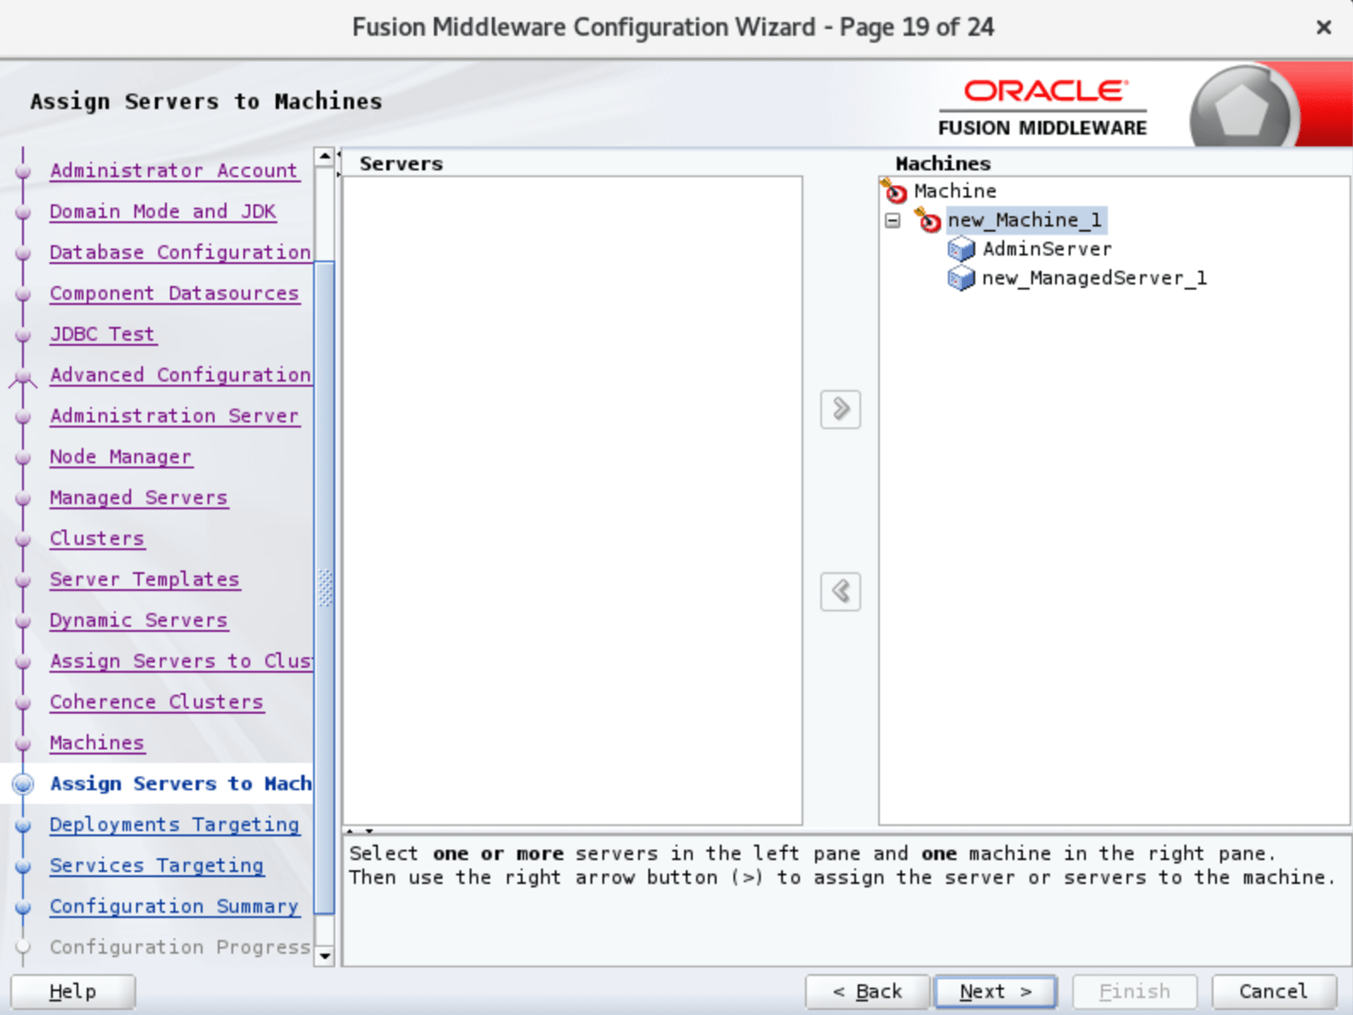Open the Clusters step
This screenshot has height=1015, width=1353.
click(96, 539)
